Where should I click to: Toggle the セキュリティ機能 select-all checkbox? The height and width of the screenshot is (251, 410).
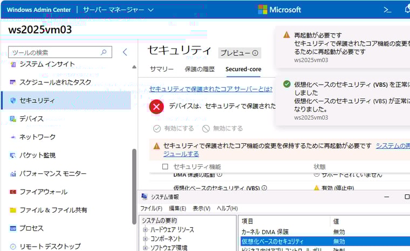tap(165, 166)
